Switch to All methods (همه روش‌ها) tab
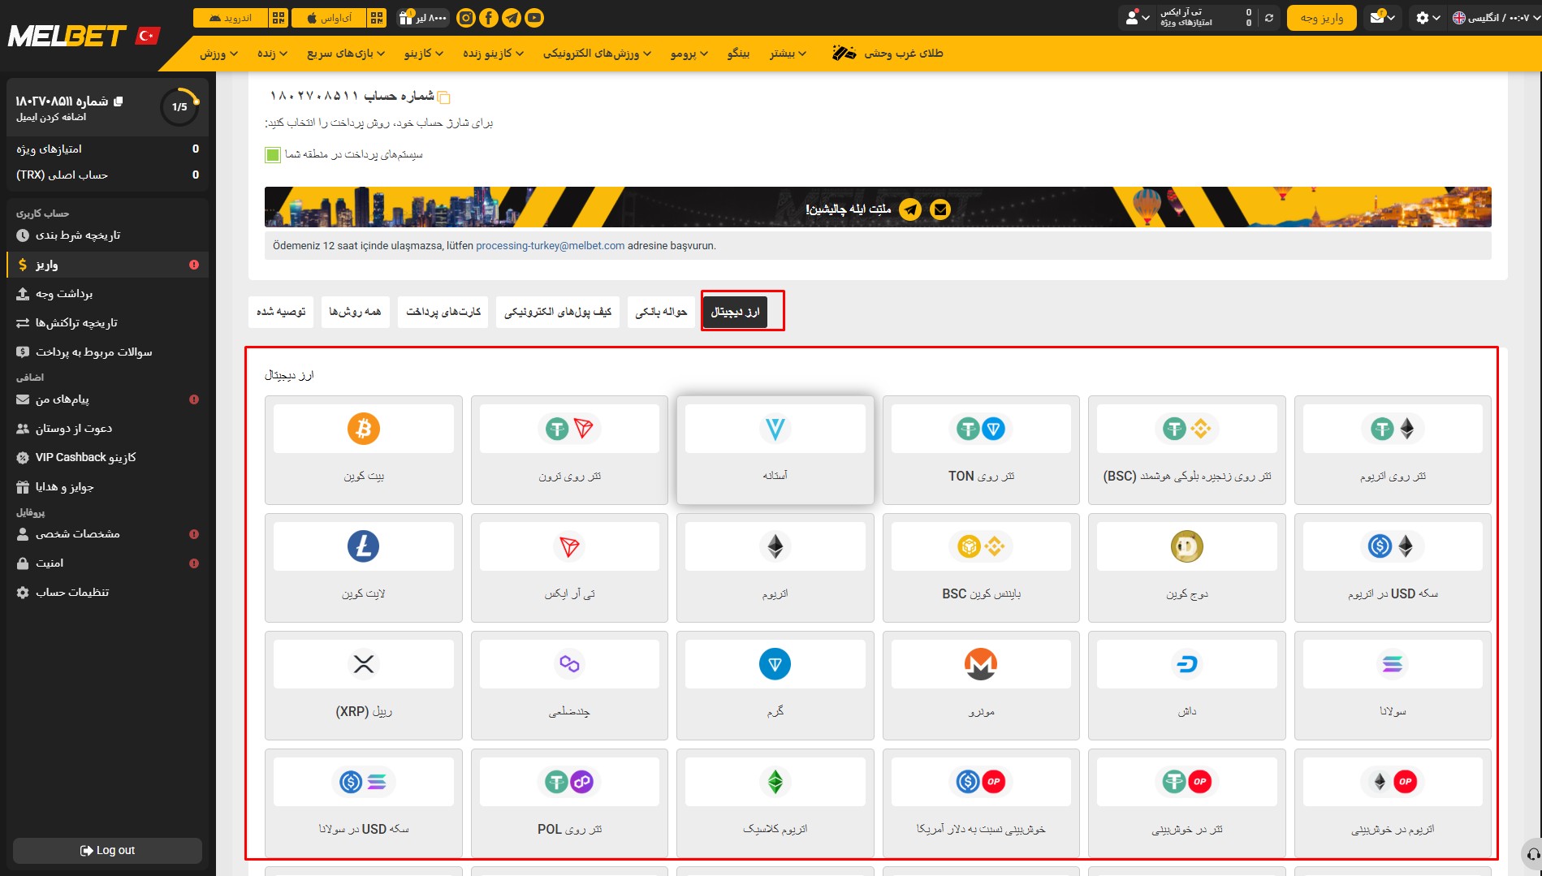 point(355,312)
